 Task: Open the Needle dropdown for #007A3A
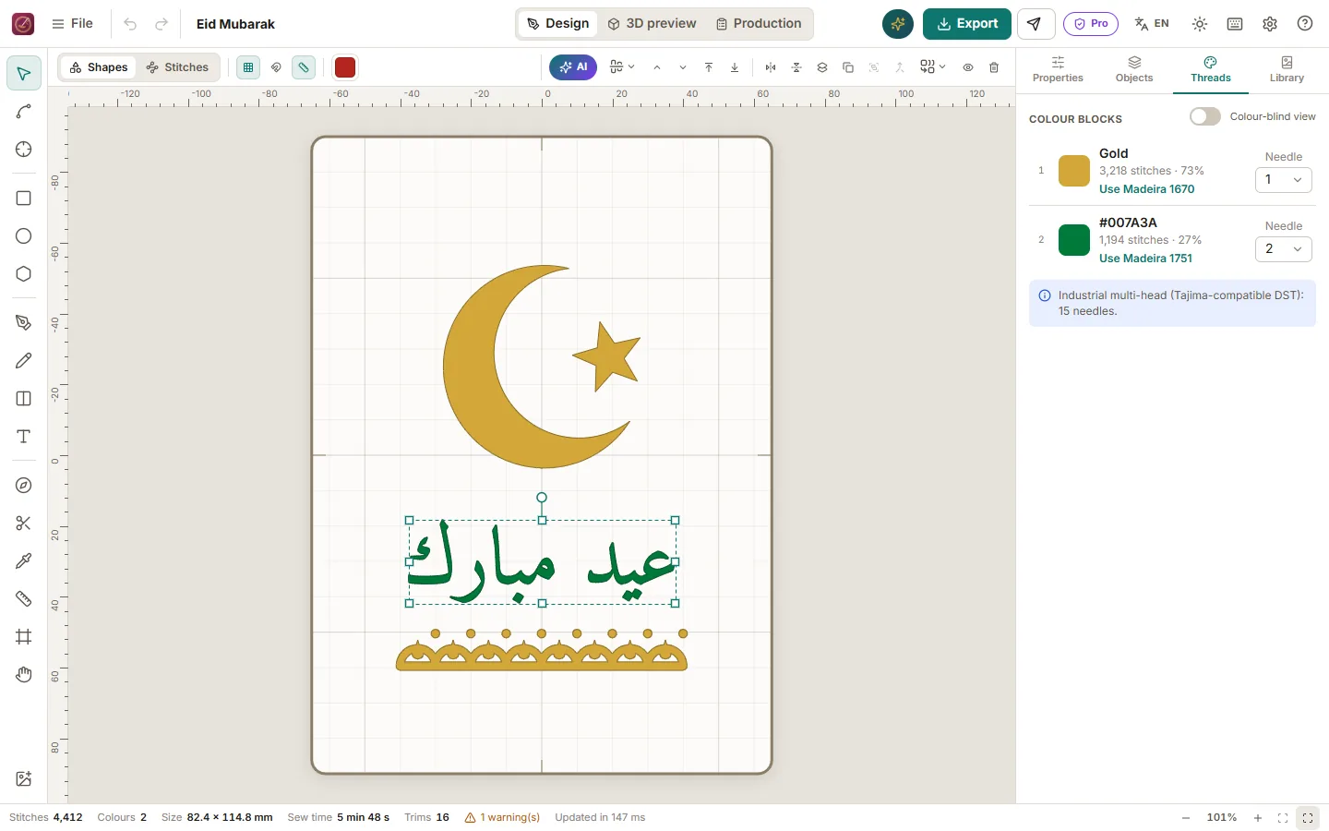1284,249
